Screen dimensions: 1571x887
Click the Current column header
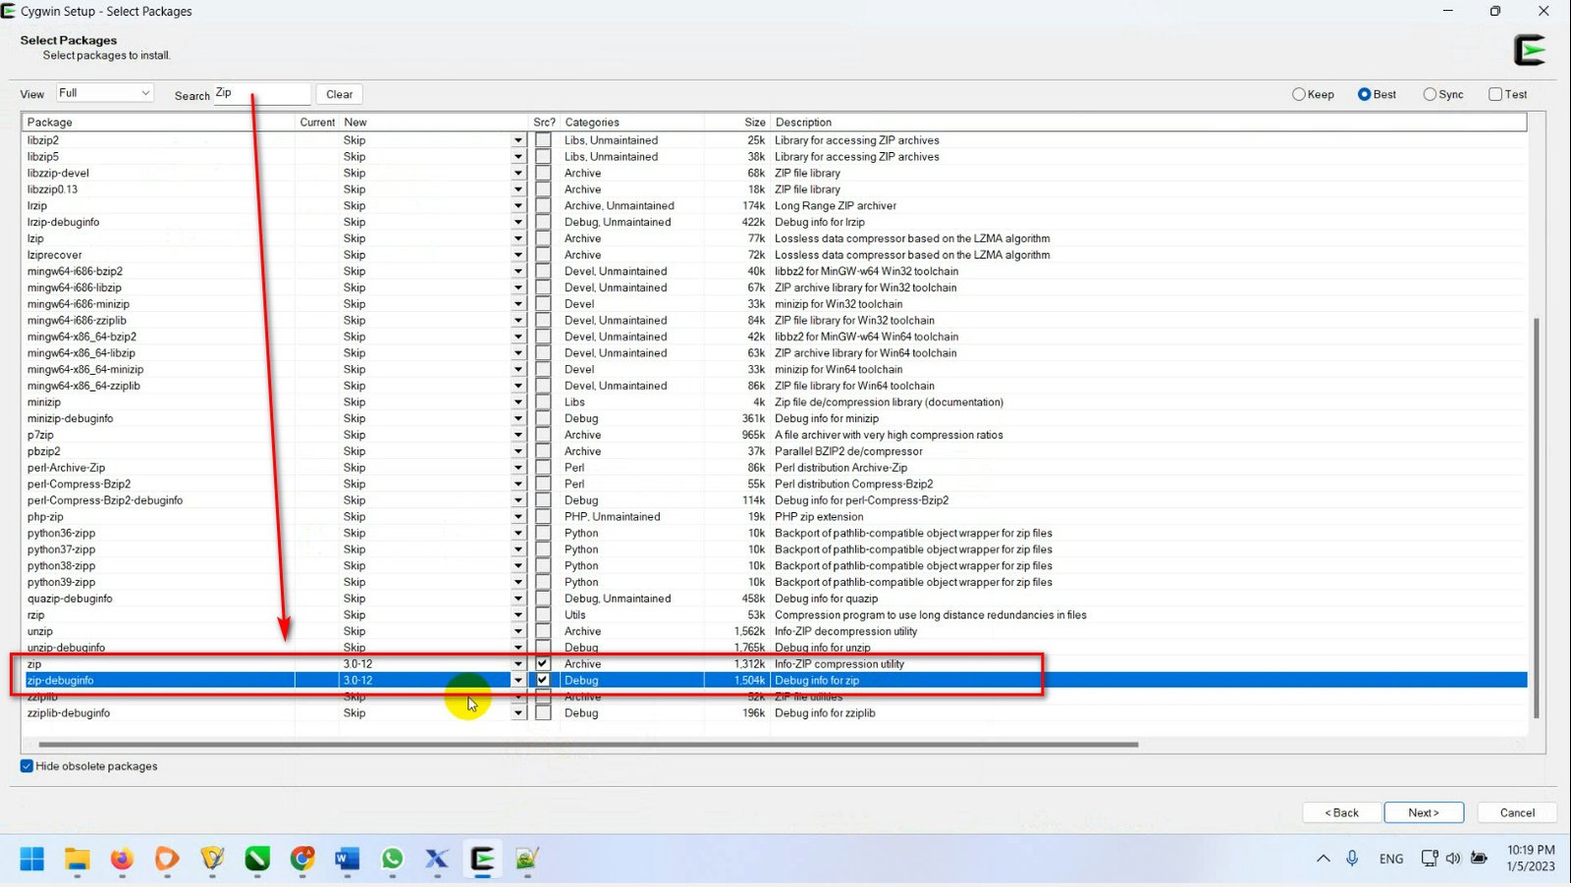[317, 123]
